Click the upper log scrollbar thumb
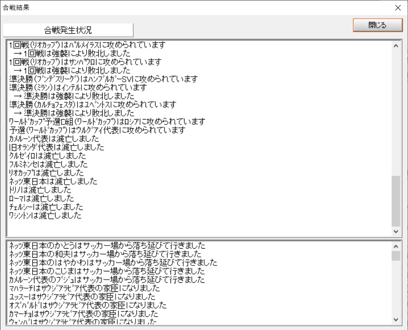The height and width of the screenshot is (330, 408). click(396, 200)
